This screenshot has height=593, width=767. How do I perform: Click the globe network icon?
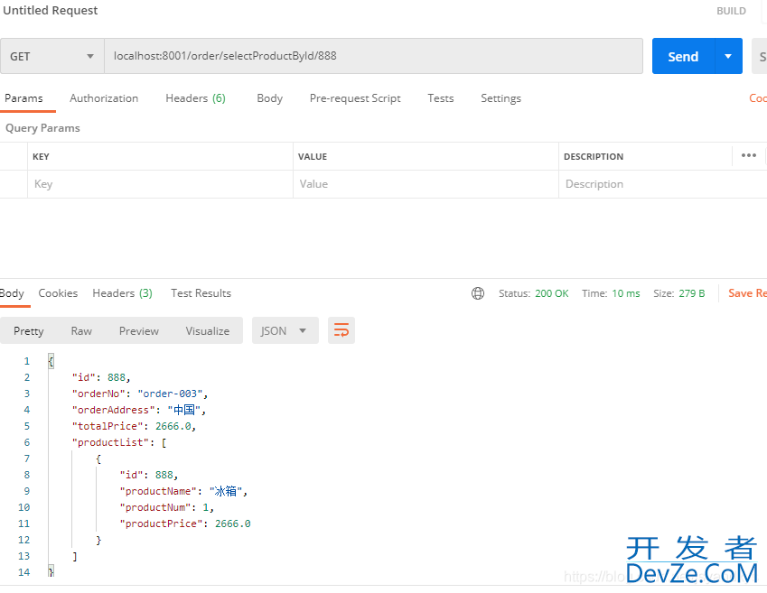(478, 293)
